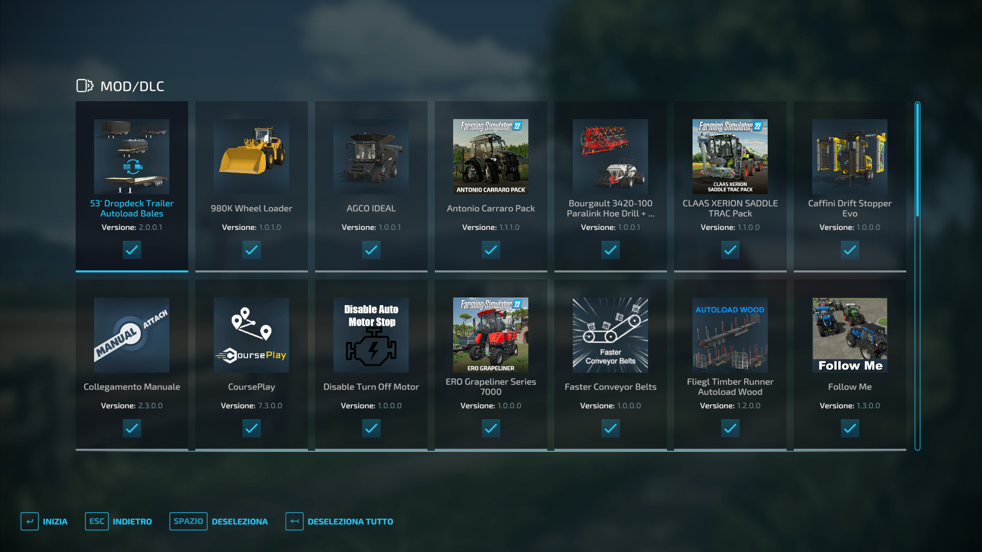
Task: Click the MOD/DLC header icon
Action: tap(85, 86)
